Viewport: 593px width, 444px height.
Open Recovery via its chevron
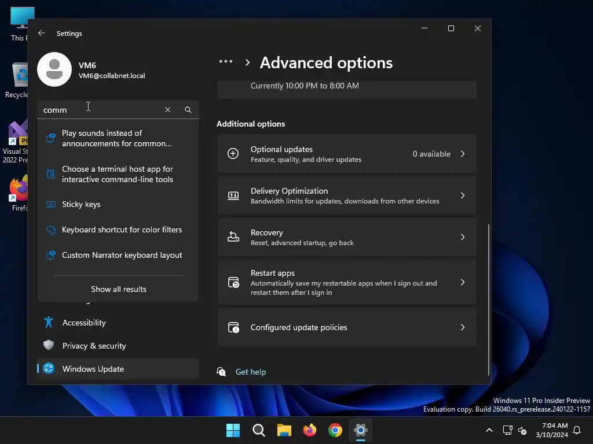pos(463,237)
